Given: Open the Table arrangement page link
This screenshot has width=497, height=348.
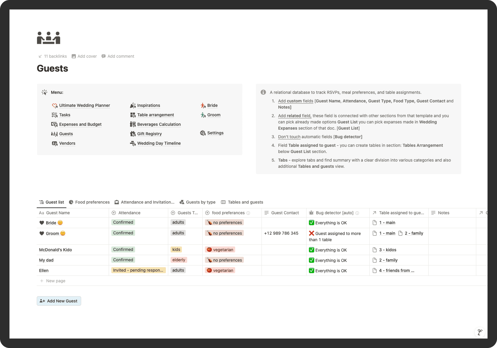Looking at the screenshot, I should tap(155, 115).
